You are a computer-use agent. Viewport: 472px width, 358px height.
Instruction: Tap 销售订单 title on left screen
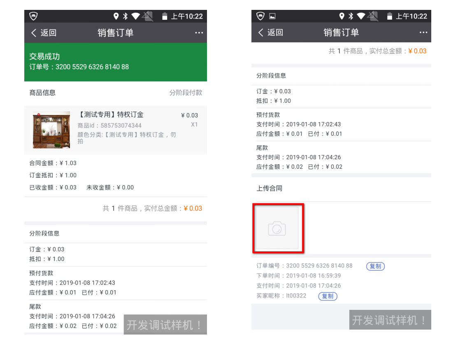click(115, 33)
